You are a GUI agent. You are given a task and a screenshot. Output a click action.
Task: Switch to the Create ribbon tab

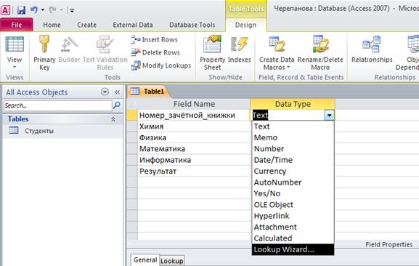click(86, 25)
